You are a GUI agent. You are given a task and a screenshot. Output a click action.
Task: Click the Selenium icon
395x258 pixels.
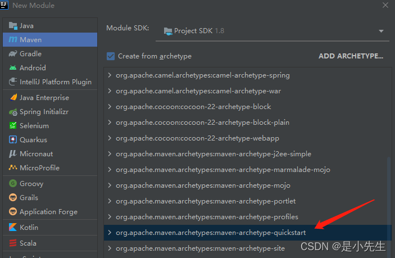point(13,125)
